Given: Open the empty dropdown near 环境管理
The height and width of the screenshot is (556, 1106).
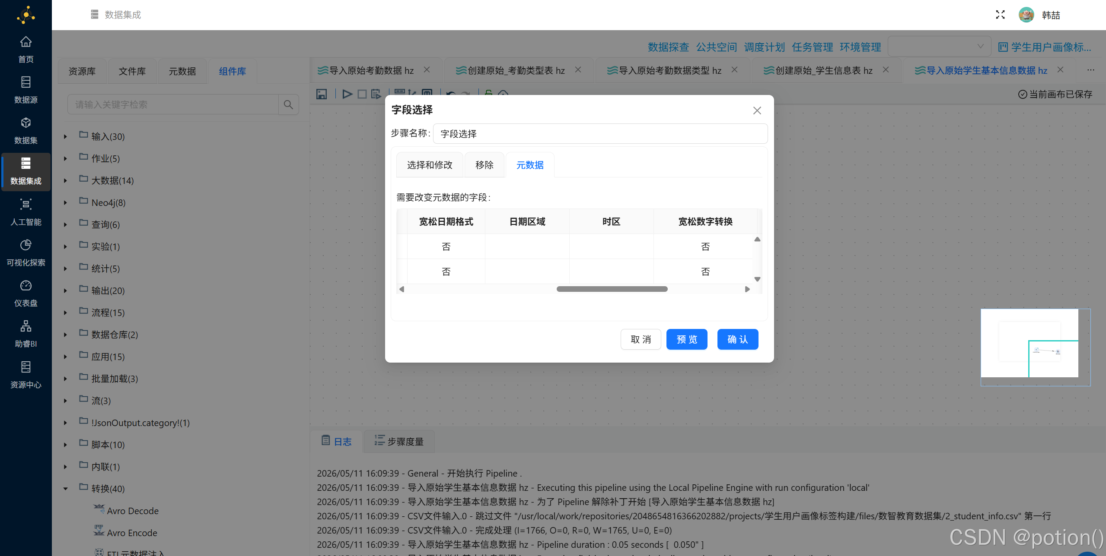Looking at the screenshot, I should [x=939, y=46].
